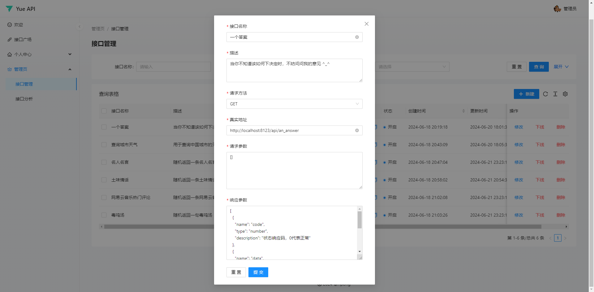594x292 pixels.
Task: Submit the form with 提交 button
Action: click(x=258, y=272)
